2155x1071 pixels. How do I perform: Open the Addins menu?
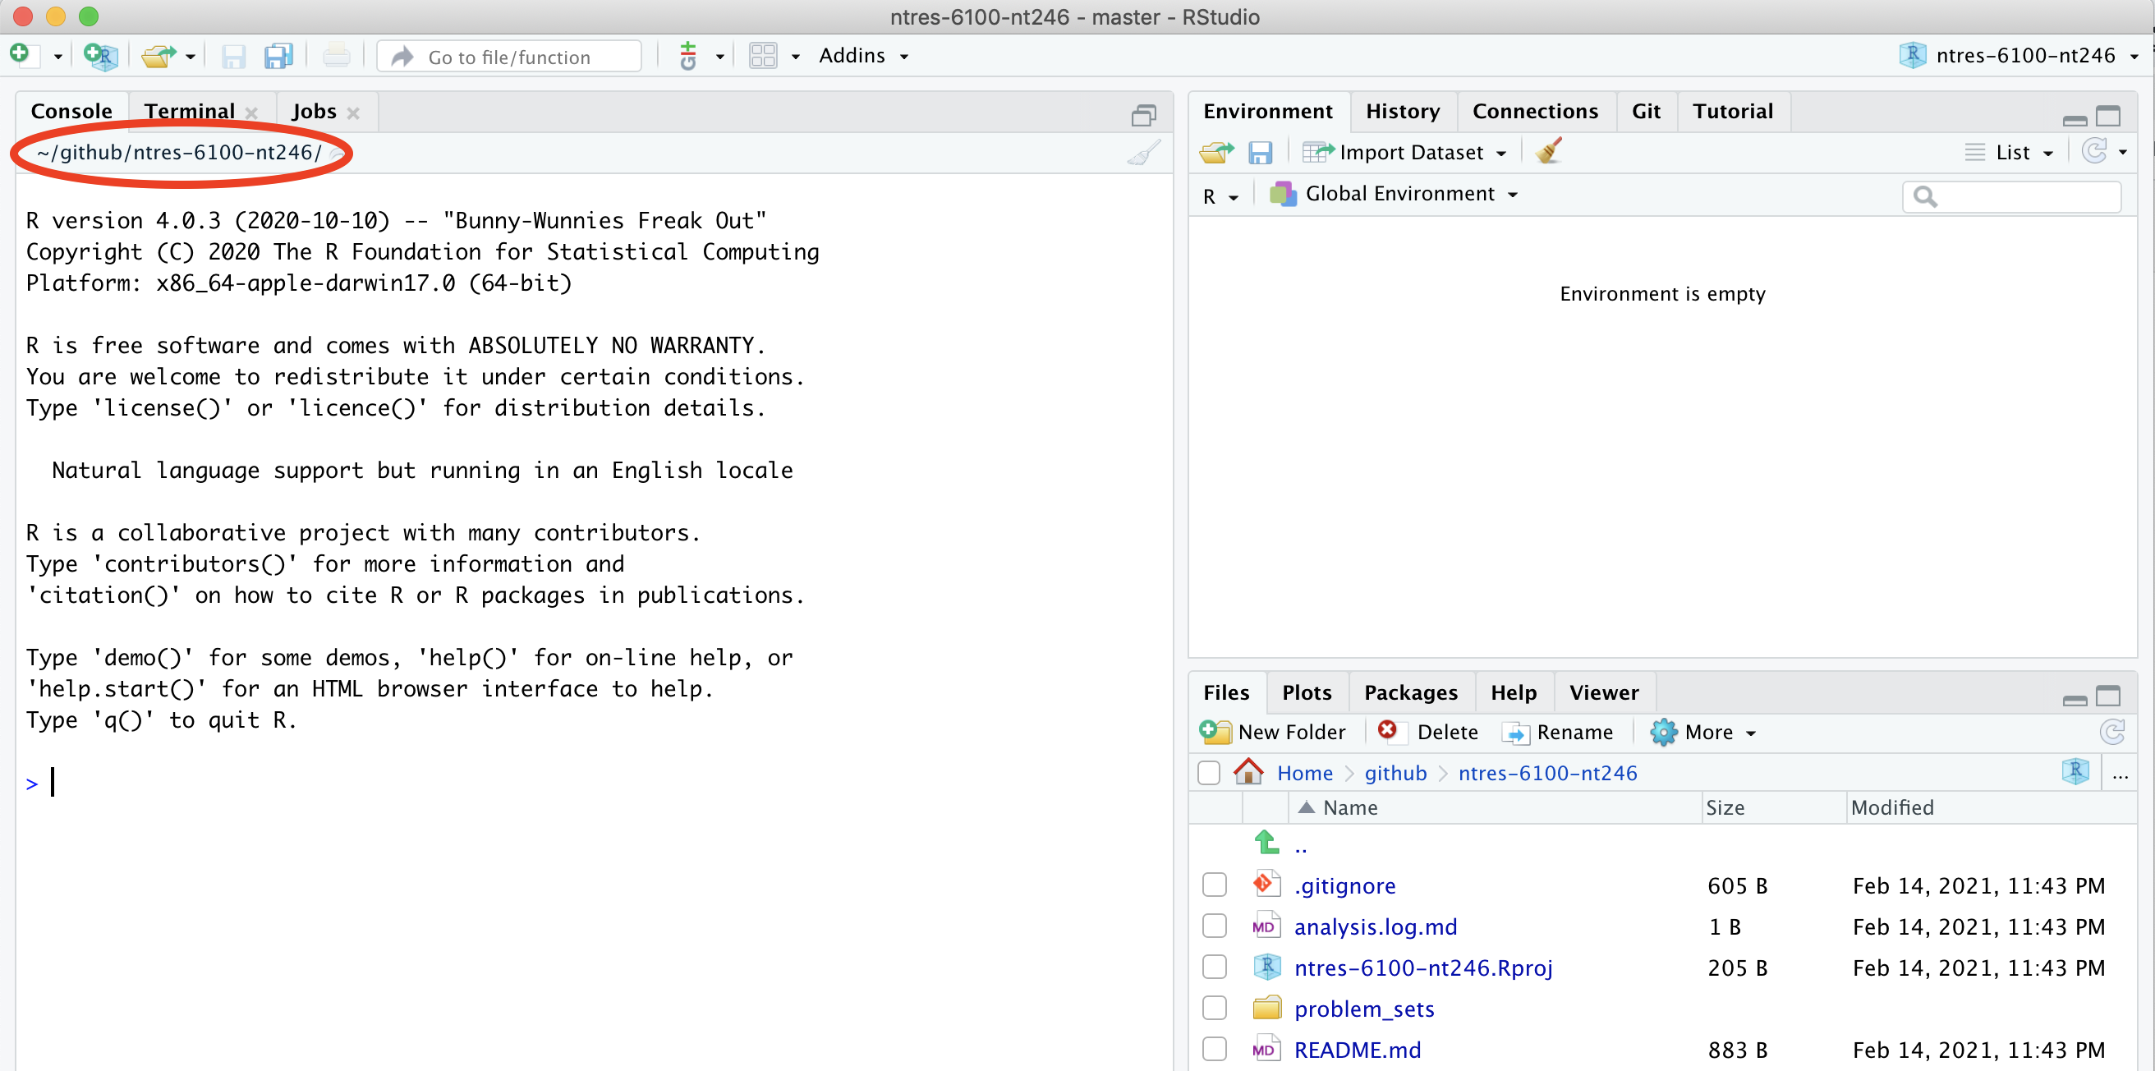863,55
